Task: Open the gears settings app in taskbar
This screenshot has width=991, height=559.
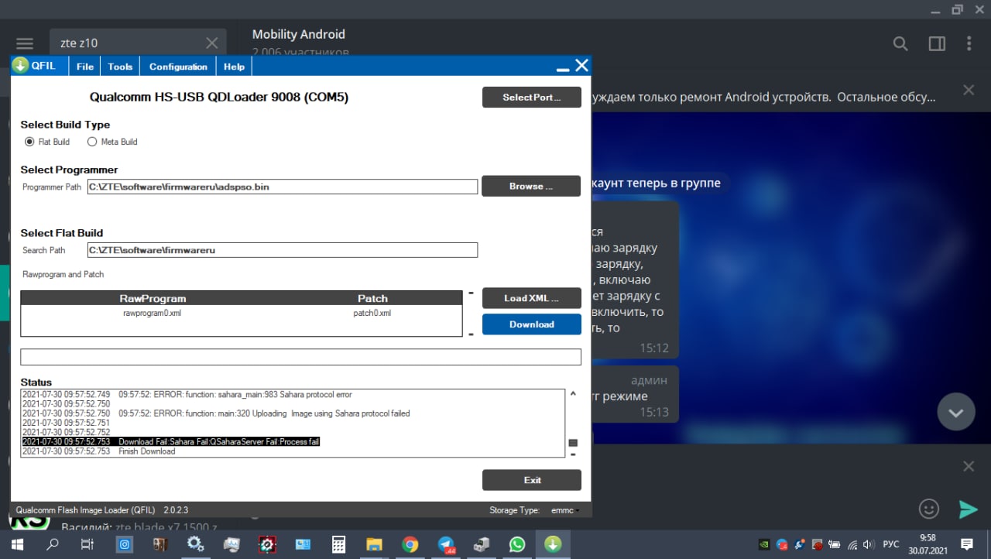Action: click(196, 544)
